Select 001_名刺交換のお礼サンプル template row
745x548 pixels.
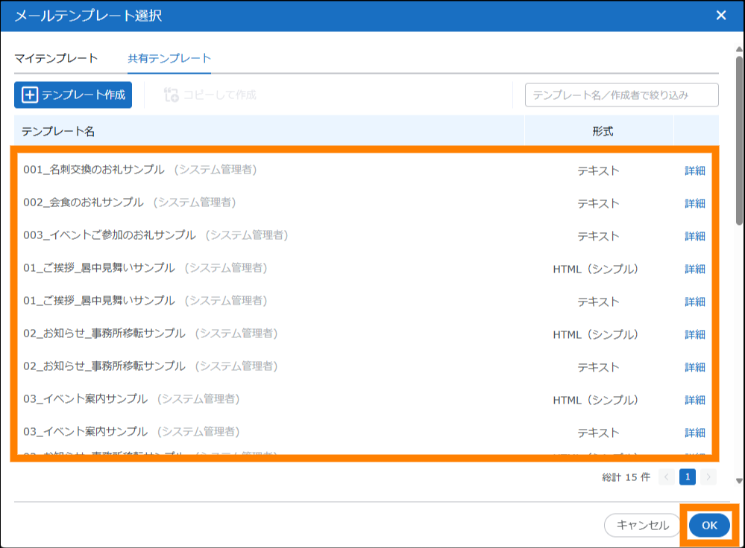coord(93,170)
